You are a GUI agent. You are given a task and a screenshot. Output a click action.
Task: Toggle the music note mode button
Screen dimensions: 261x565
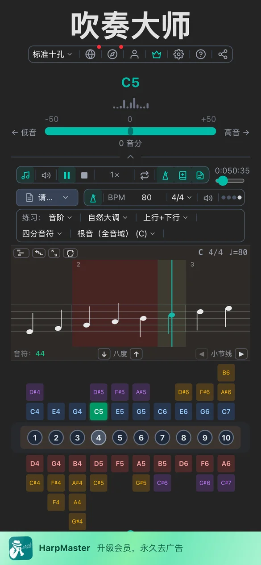click(25, 175)
